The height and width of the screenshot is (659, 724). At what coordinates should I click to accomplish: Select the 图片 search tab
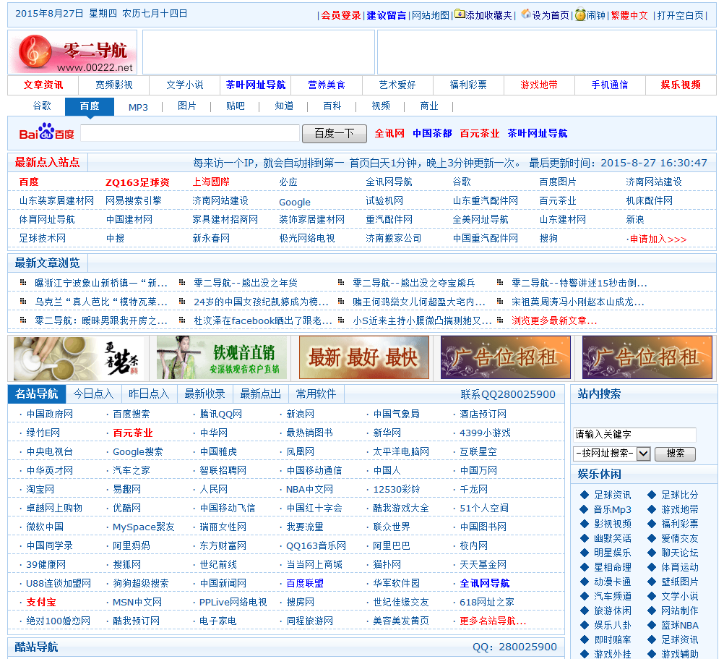point(186,106)
